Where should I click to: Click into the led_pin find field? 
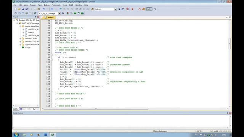click(104, 9)
